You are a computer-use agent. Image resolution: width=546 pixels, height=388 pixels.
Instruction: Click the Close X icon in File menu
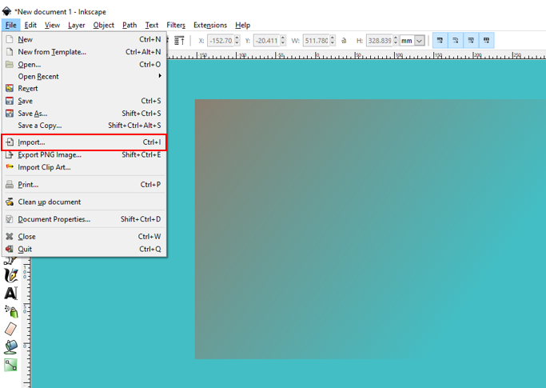[x=10, y=236]
